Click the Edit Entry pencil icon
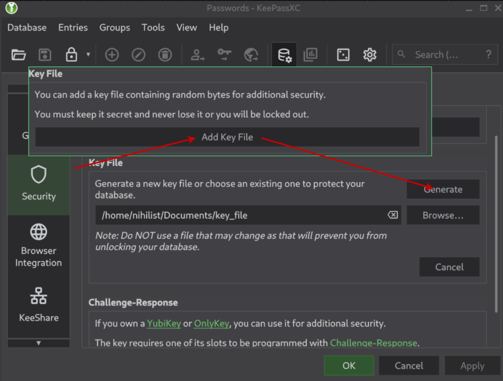The width and height of the screenshot is (503, 381). coord(138,55)
